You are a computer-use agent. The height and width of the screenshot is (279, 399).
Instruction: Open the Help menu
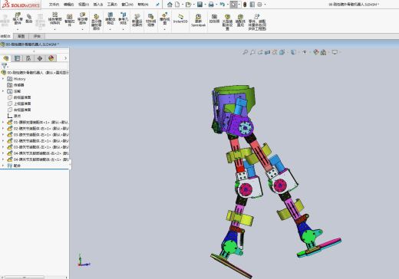point(143,5)
